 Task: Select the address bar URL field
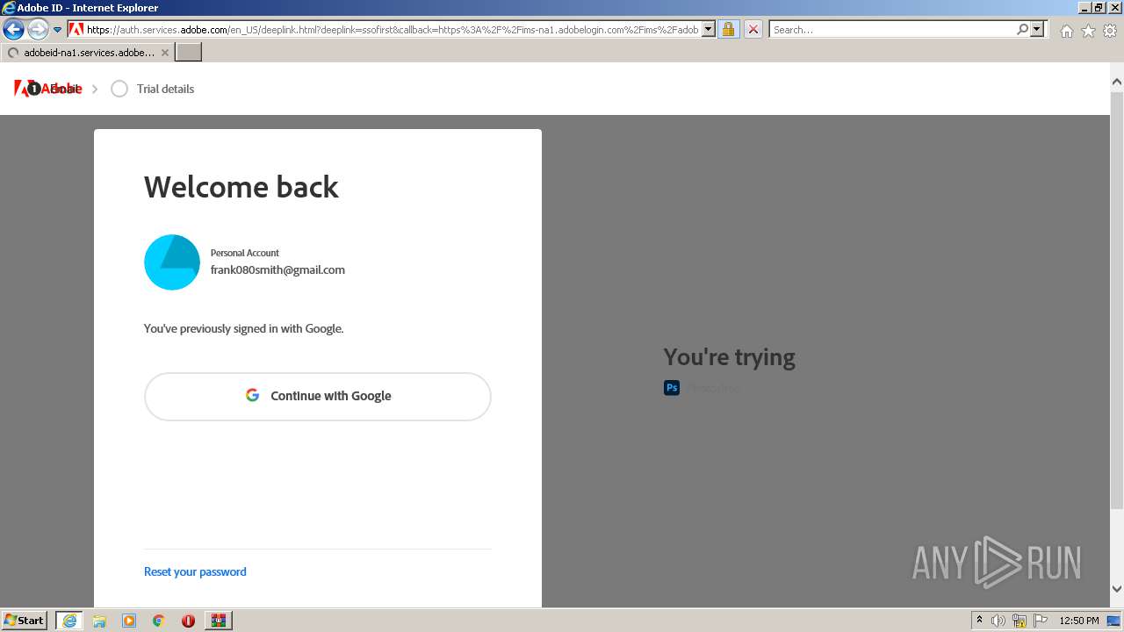393,29
